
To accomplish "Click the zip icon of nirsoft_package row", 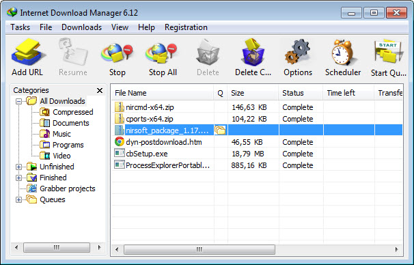I will pos(120,130).
